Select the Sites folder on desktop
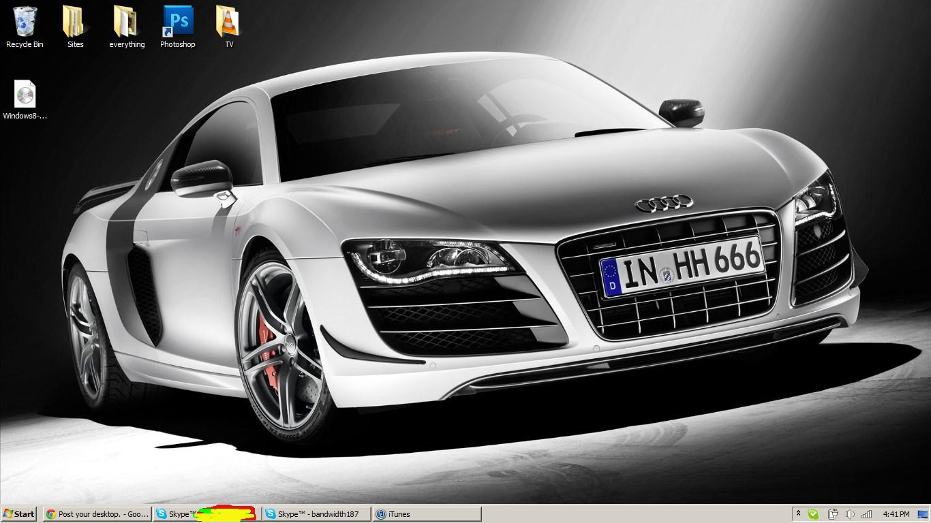 click(75, 22)
